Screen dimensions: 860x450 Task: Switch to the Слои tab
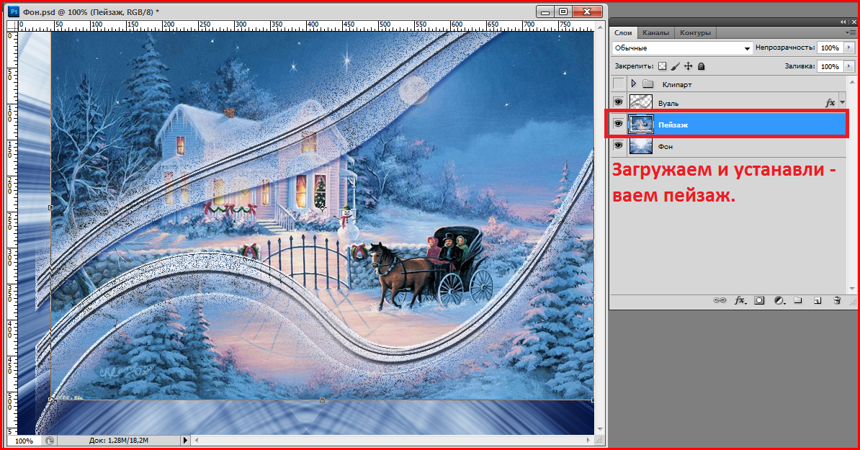pyautogui.click(x=623, y=33)
